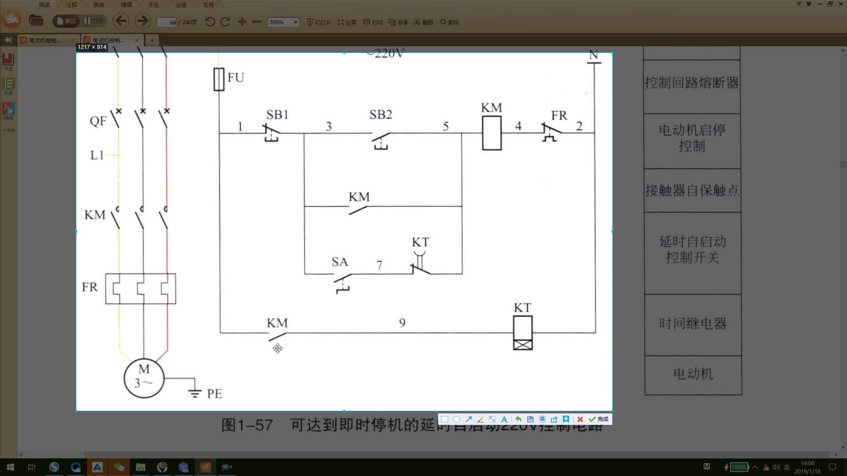Select the rectangle annotation tool

coord(445,419)
